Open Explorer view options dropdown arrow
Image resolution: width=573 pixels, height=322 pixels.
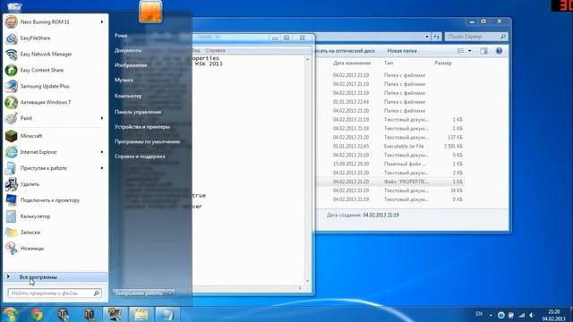click(x=469, y=51)
